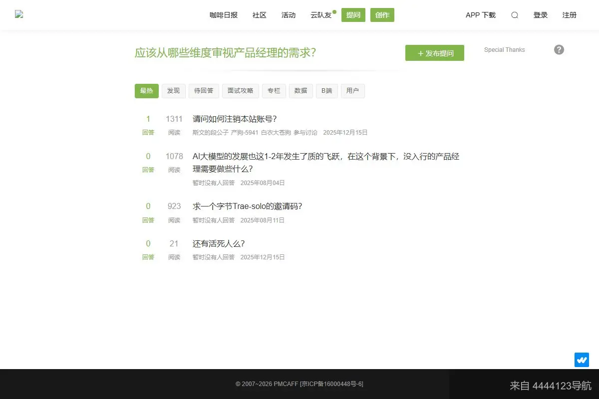The height and width of the screenshot is (399, 599).
Task: Select the B端 tab
Action: click(x=326, y=91)
